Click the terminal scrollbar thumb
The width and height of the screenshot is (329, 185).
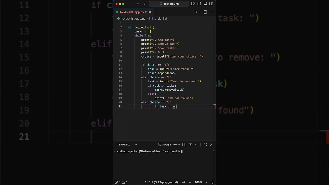(x=214, y=151)
